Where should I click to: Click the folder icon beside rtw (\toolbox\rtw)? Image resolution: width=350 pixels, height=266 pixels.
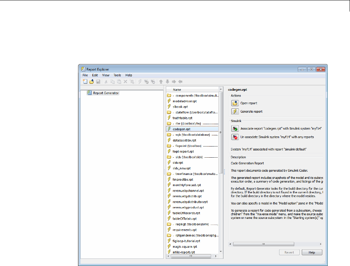pos(169,123)
